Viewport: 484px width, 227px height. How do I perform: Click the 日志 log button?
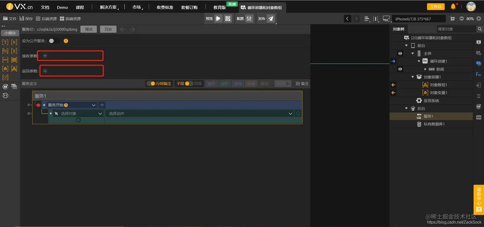click(108, 29)
